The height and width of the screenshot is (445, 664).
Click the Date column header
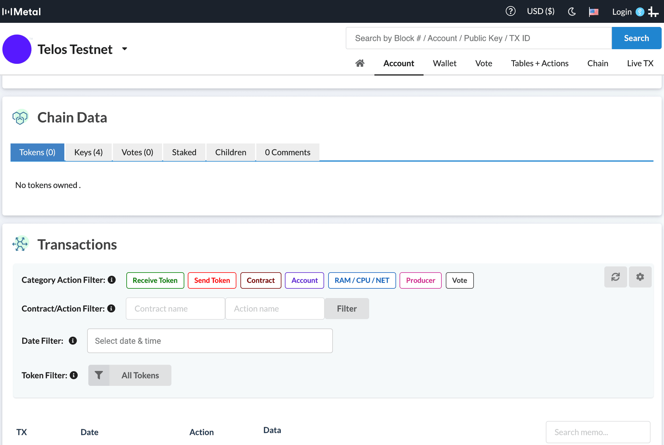pos(89,432)
